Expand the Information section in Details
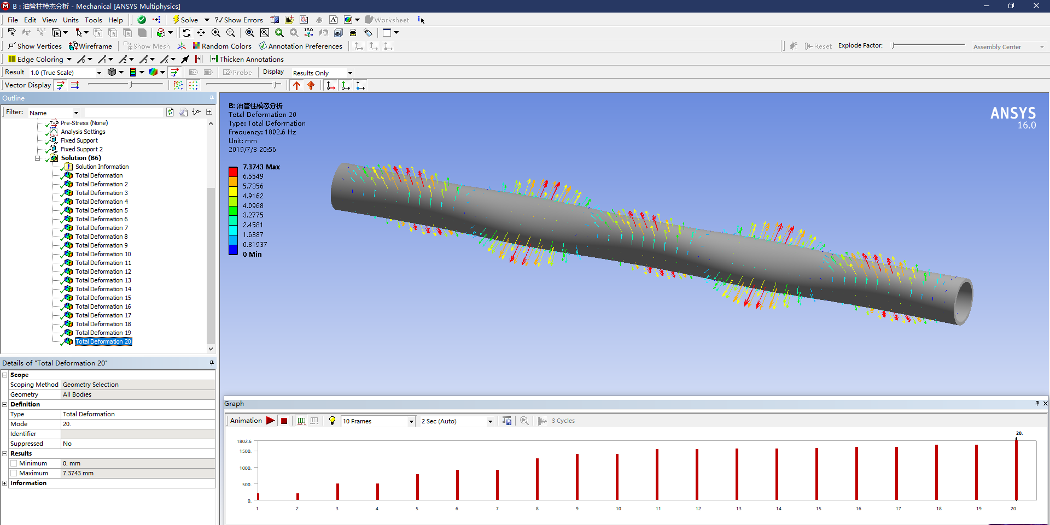The image size is (1050, 525). click(x=5, y=483)
